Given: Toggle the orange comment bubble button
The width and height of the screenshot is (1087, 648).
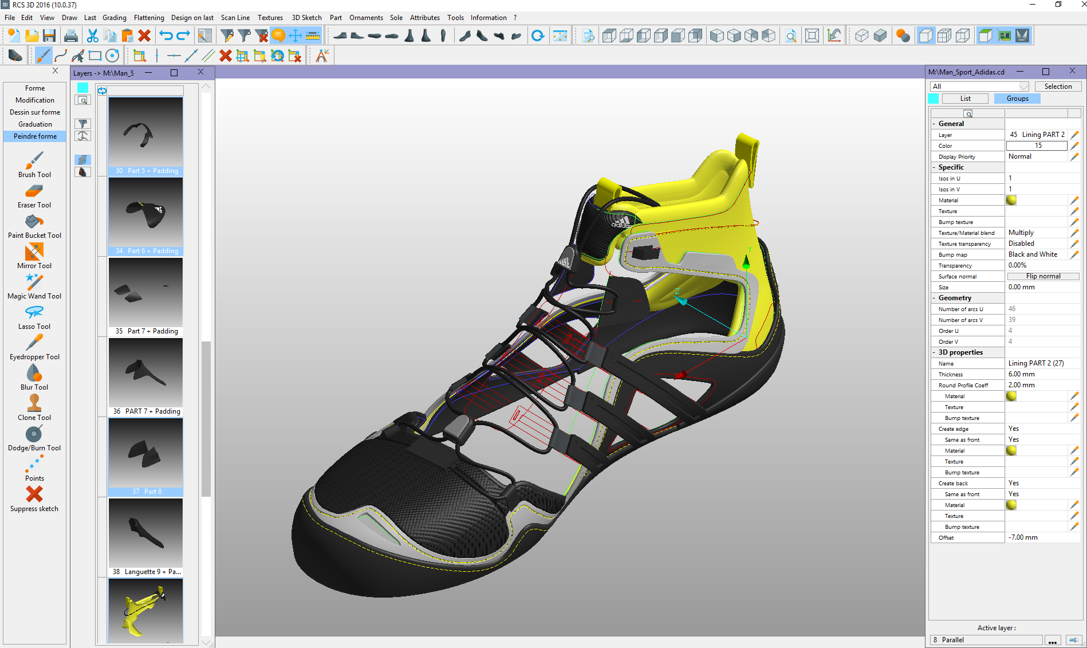Looking at the screenshot, I should point(278,36).
